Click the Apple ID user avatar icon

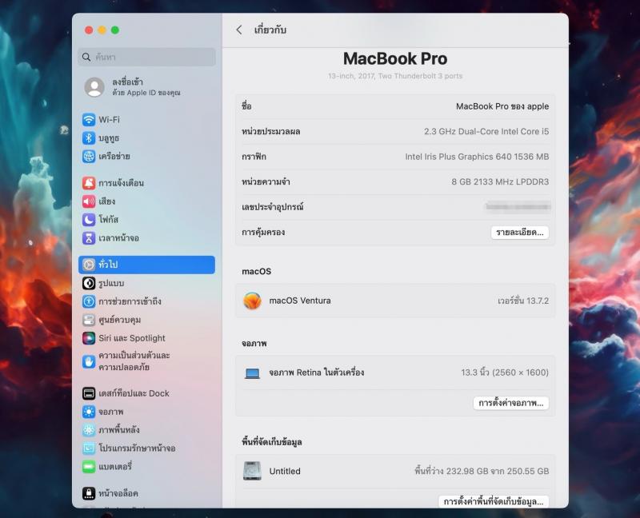[x=94, y=87]
